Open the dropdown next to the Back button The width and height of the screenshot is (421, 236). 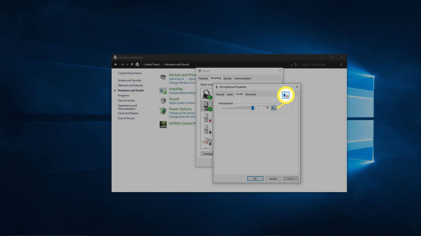[x=127, y=64]
